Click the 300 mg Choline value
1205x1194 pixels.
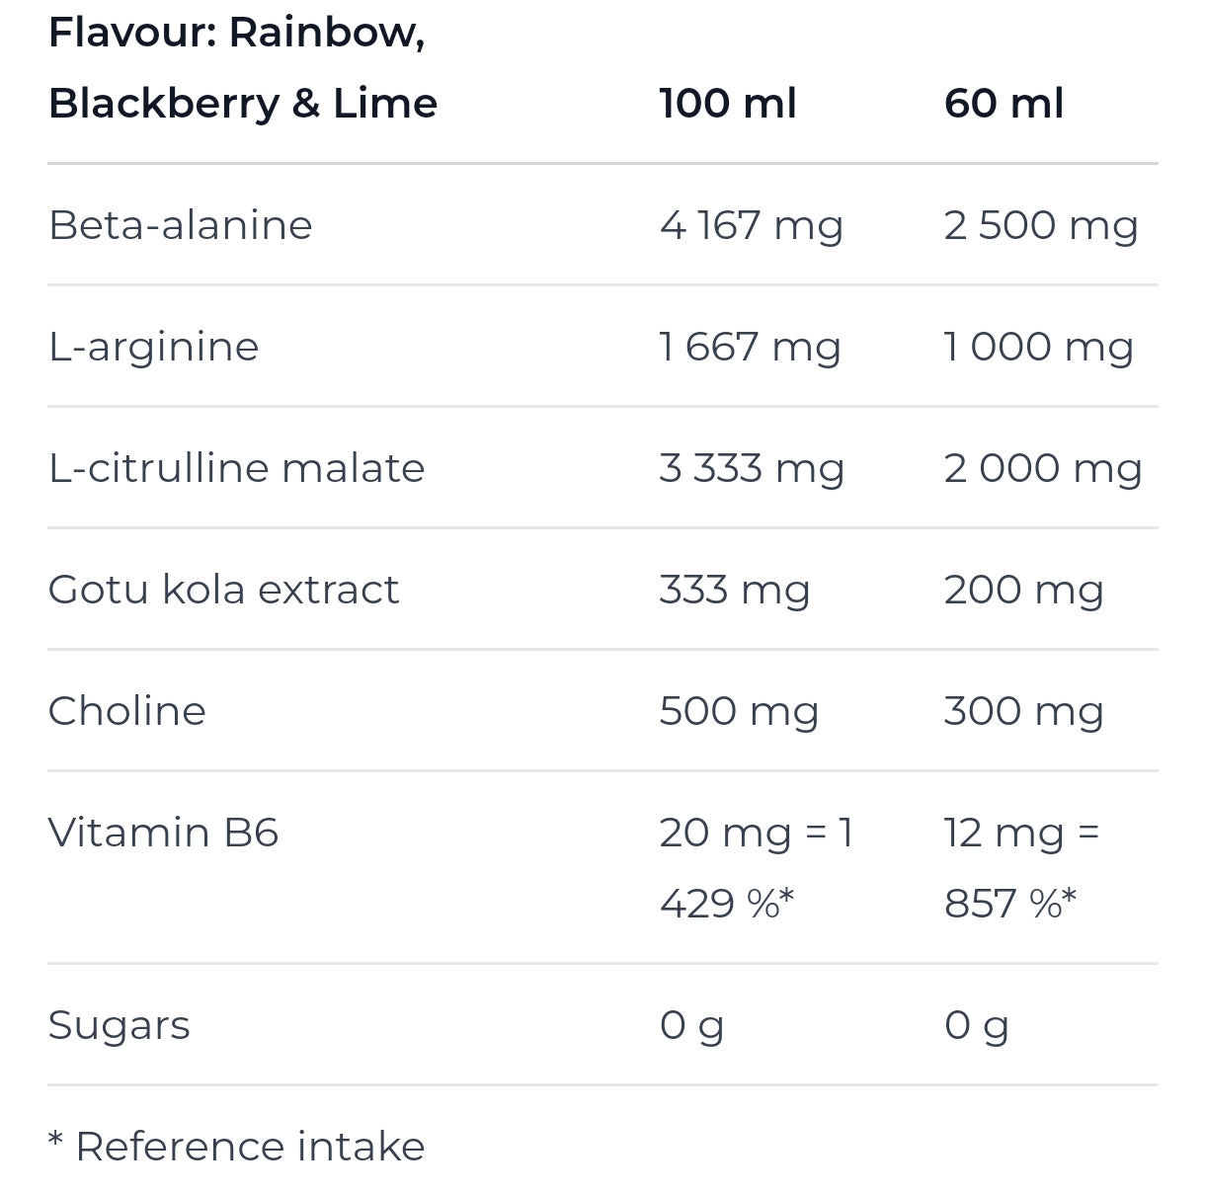(1023, 711)
